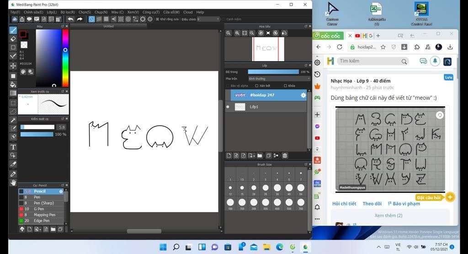
Task: Open Windows Start button on taskbar
Action: 163,247
